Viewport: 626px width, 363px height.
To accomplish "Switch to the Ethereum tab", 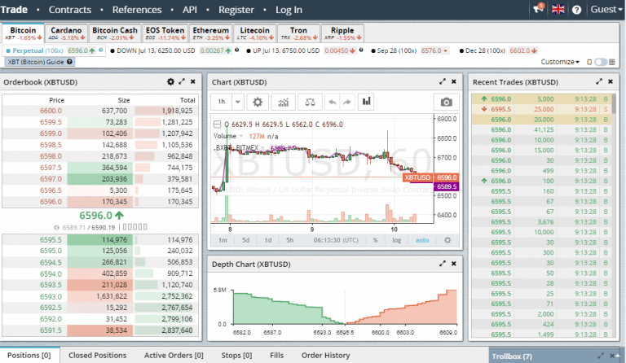I will pos(211,33).
